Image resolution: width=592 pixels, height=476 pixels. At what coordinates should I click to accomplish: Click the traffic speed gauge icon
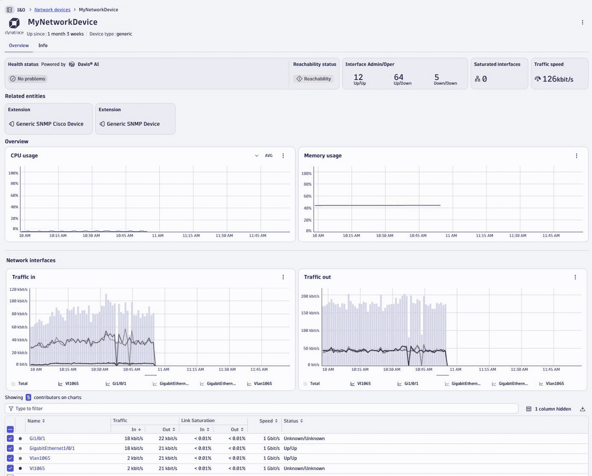coord(538,79)
